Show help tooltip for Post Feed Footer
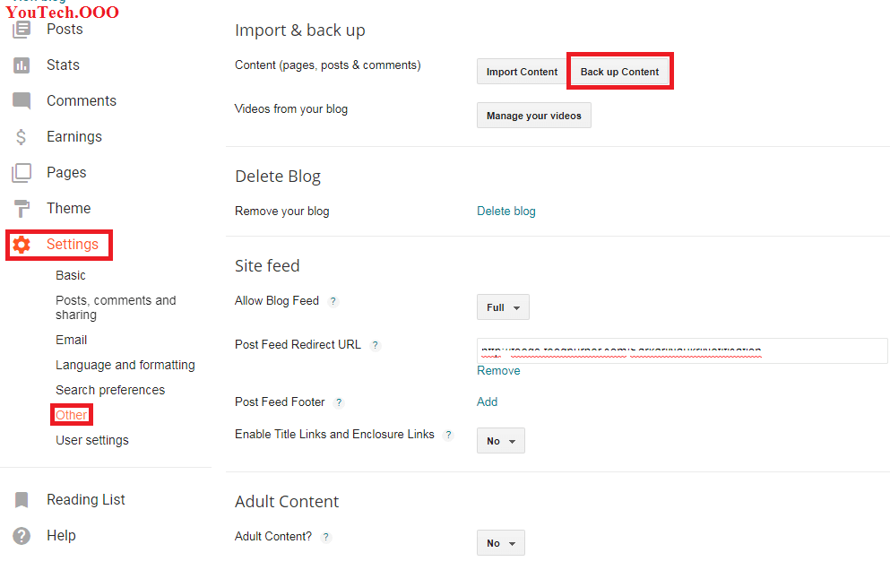This screenshot has width=890, height=570. coord(339,402)
